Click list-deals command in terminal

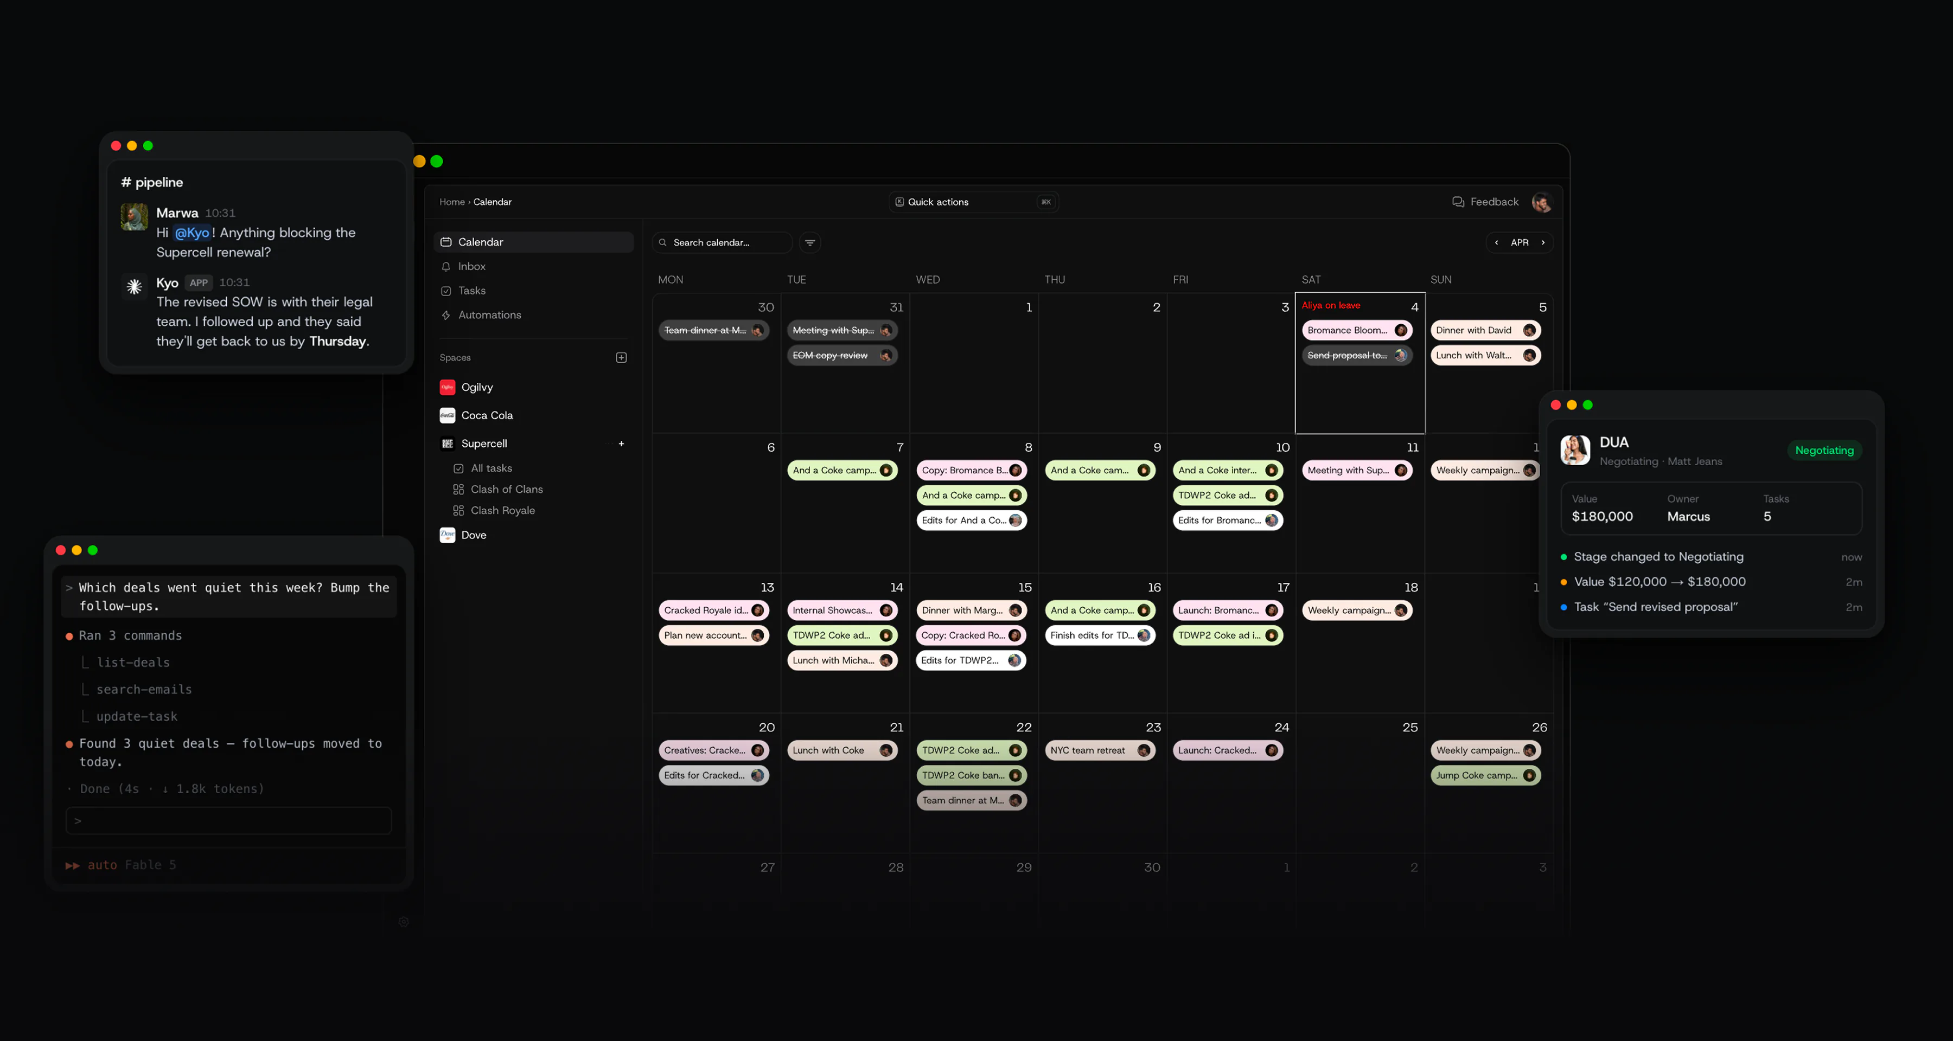(133, 663)
